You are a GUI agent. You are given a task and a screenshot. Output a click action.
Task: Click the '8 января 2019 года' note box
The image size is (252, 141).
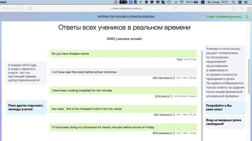click(x=26, y=73)
